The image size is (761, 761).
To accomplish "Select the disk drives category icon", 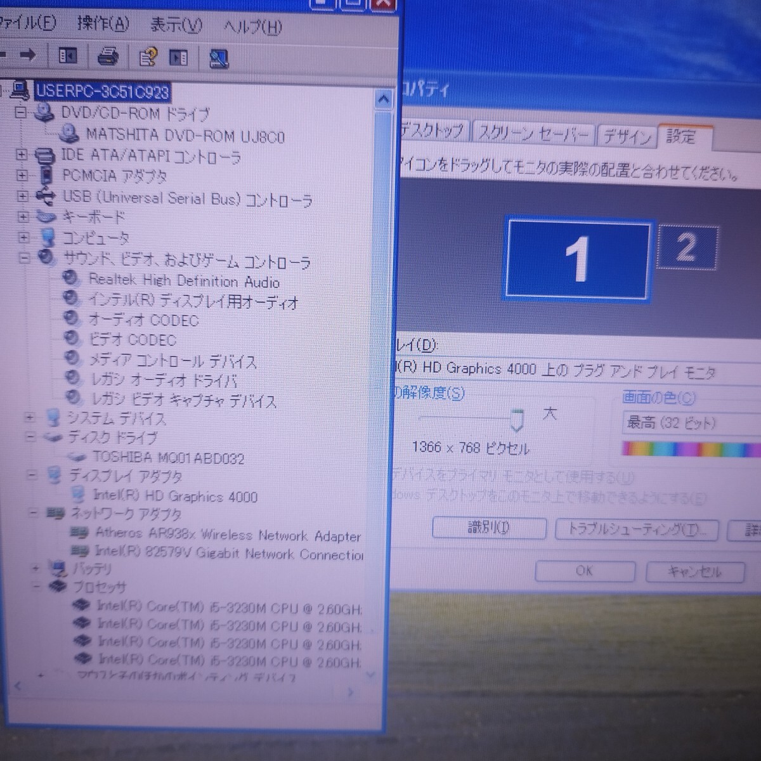I will point(53,437).
